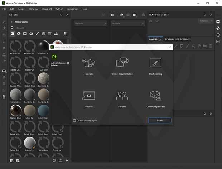
Task: Filter assets by Alphas icon
Action: (x=44, y=34)
